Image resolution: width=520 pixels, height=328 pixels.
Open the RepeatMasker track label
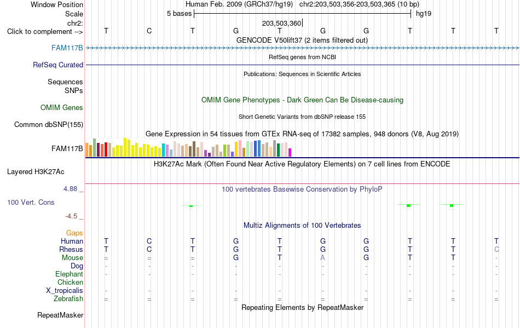[60, 315]
